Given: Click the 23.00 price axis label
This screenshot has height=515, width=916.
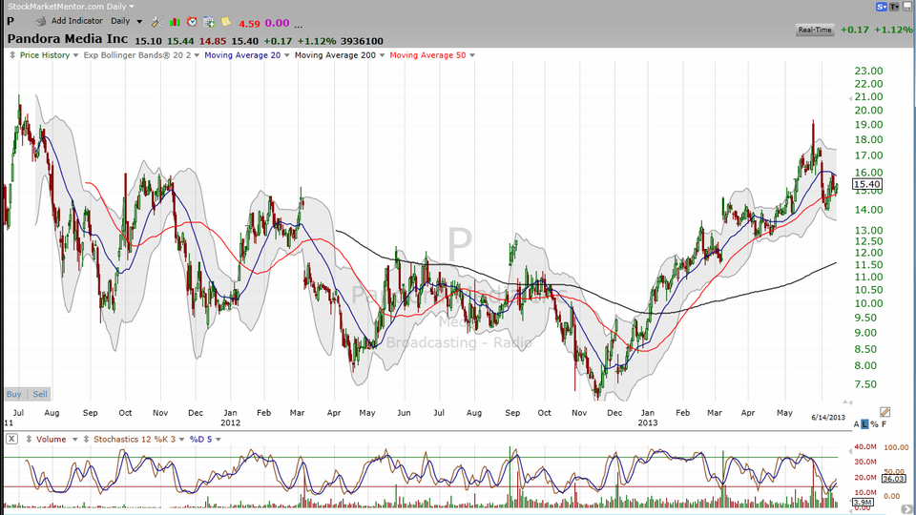Looking at the screenshot, I should pos(868,71).
